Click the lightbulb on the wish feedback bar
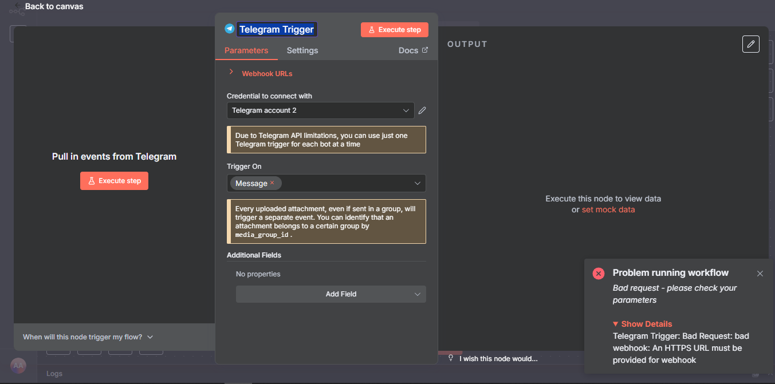This screenshot has height=384, width=775. pos(452,358)
